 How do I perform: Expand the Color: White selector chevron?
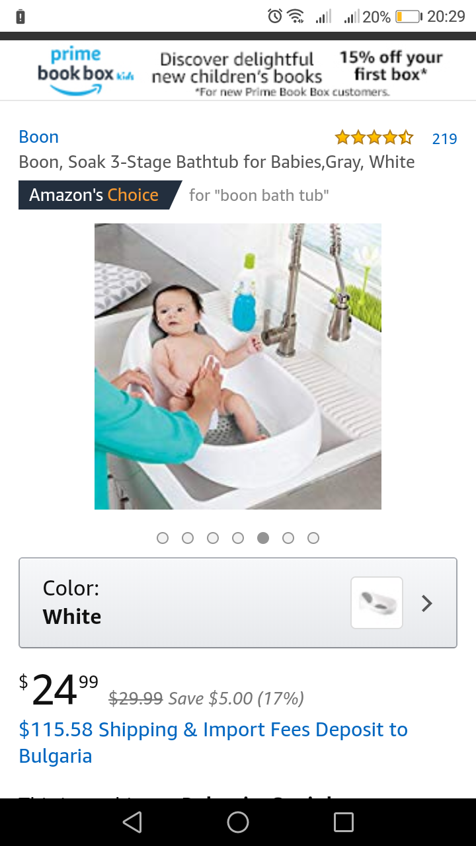(427, 603)
